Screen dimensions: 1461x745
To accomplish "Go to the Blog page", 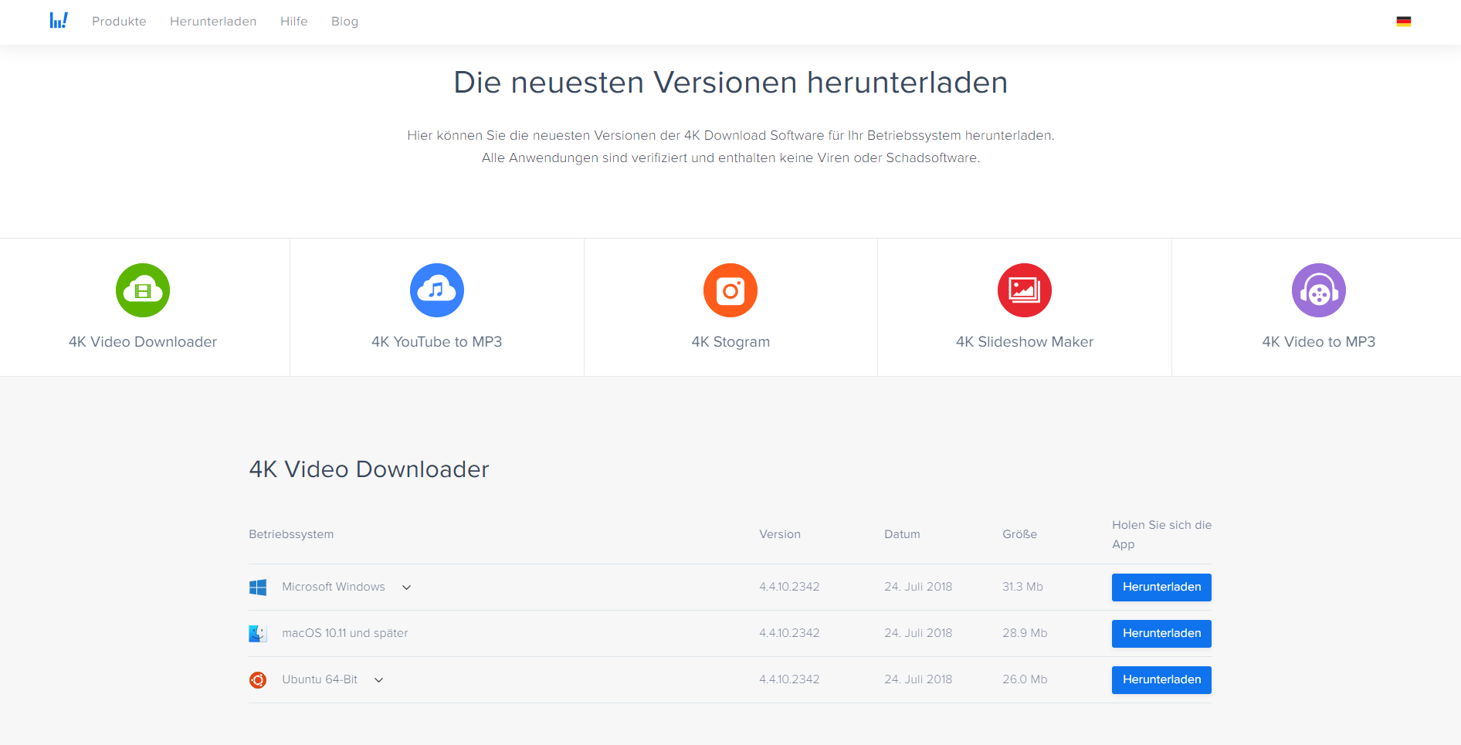I will pyautogui.click(x=344, y=22).
